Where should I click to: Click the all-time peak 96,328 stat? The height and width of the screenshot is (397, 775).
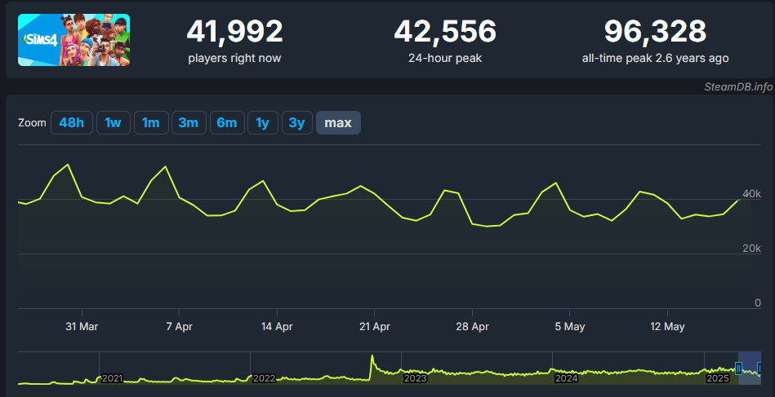655,32
